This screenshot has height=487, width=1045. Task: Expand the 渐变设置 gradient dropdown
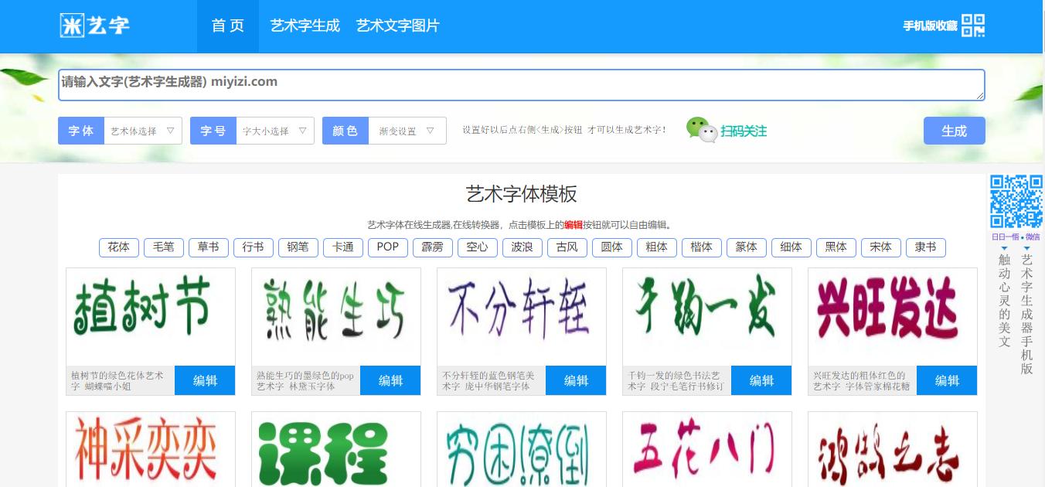pos(406,131)
